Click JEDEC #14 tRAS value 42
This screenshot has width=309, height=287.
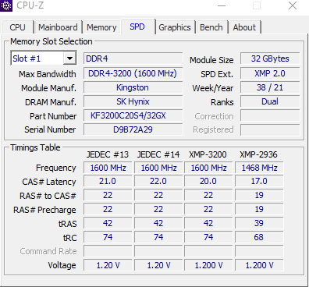(x=158, y=223)
